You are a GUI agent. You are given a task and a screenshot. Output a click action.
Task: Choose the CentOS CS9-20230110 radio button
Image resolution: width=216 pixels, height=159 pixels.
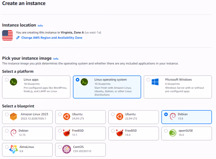point(60,147)
